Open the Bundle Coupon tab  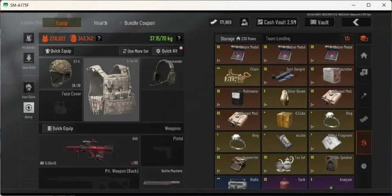click(140, 23)
